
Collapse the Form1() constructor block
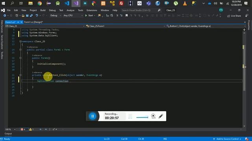click(20, 58)
